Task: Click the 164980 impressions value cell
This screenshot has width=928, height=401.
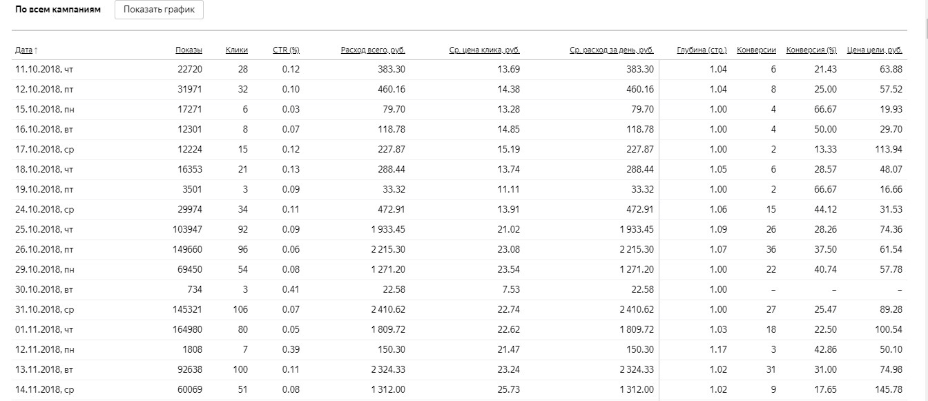Action: 187,329
